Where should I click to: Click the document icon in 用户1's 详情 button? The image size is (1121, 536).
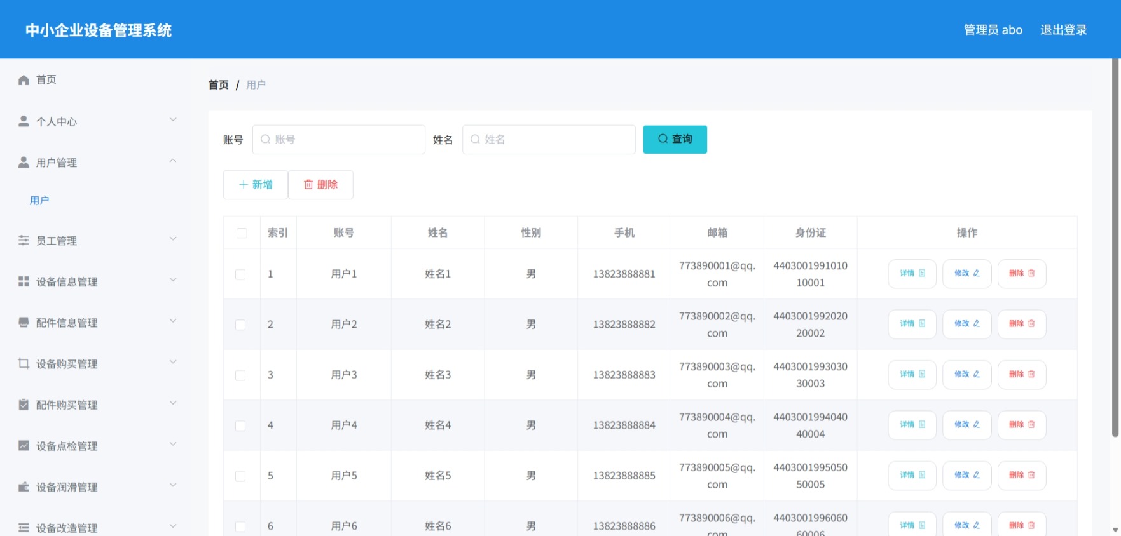point(922,273)
